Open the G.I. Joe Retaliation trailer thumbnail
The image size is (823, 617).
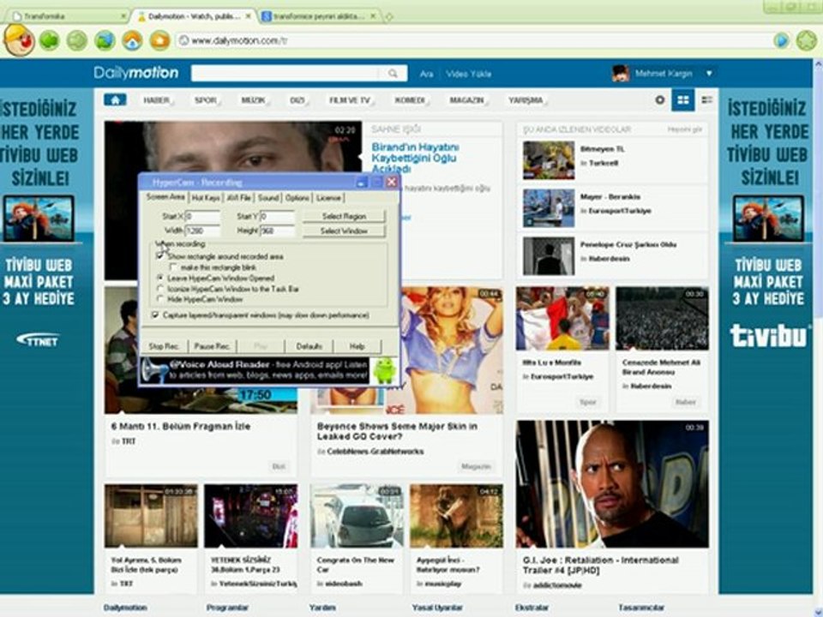(612, 483)
